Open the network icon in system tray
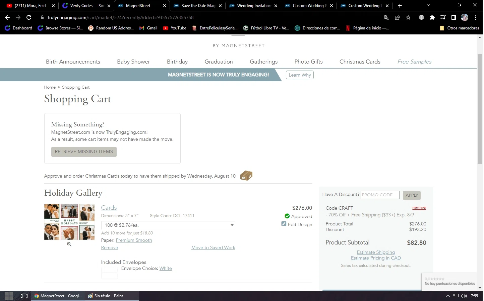The image size is (484, 301). coord(456,296)
